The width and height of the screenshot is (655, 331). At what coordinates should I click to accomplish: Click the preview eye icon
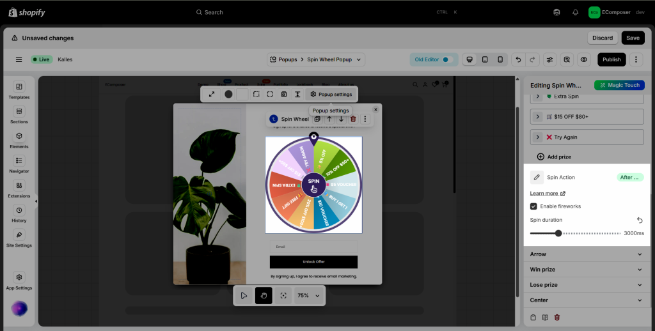(583, 59)
